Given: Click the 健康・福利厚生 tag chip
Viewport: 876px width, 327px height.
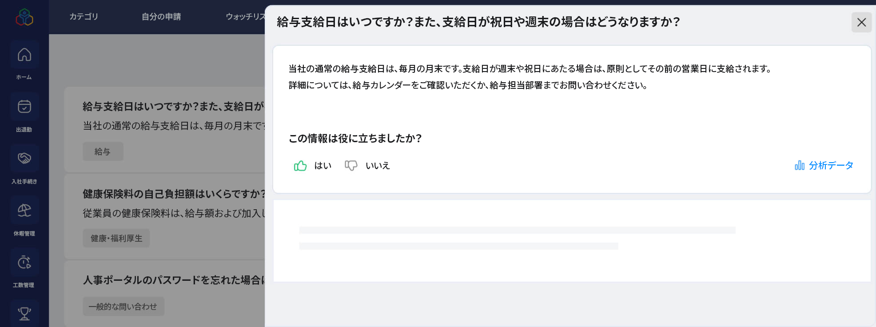Looking at the screenshot, I should [x=116, y=238].
